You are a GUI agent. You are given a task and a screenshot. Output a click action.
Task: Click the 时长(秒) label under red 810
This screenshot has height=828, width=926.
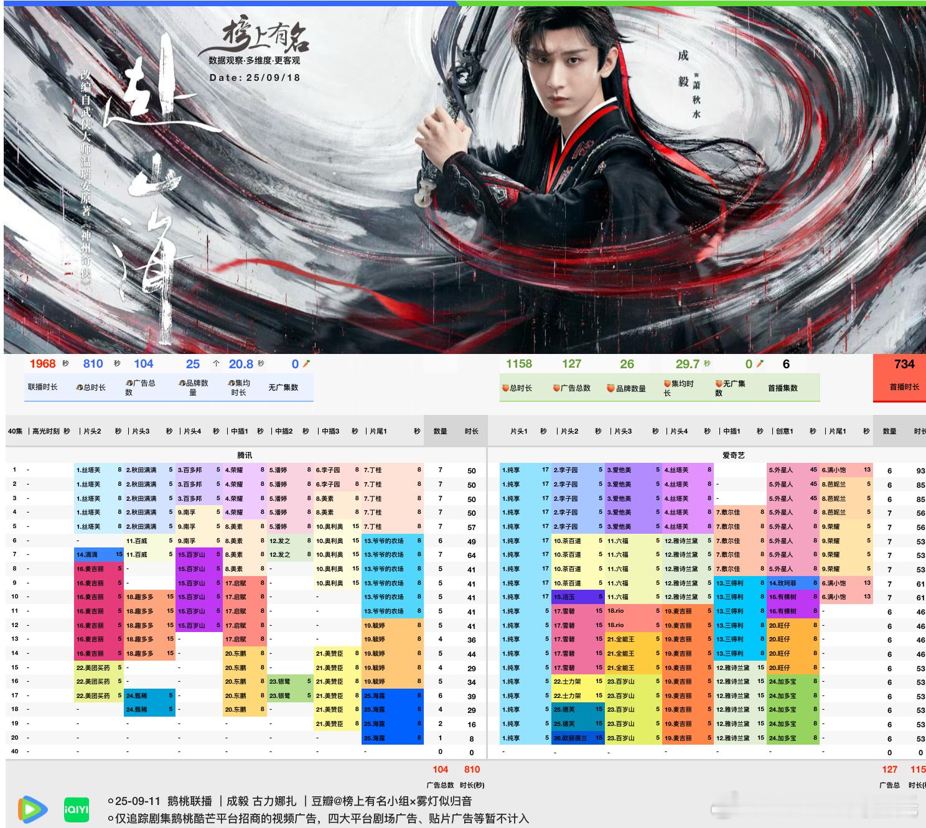472,785
